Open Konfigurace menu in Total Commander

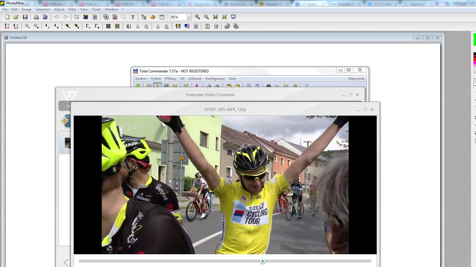coord(215,79)
